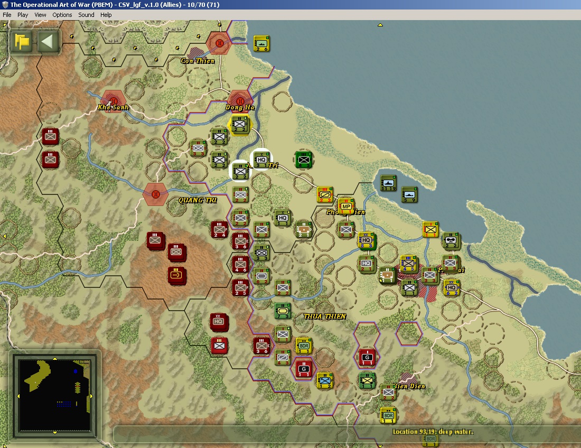This screenshot has height=448, width=581.
Task: Click the scroll arrow left of the minimap
Action: (18, 396)
